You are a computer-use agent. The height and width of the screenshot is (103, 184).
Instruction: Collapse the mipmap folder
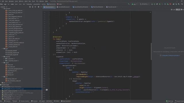coord(2,57)
